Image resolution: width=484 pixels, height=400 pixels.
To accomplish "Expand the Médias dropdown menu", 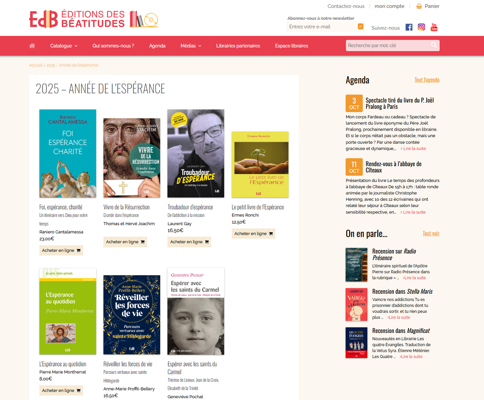I will pos(191,46).
